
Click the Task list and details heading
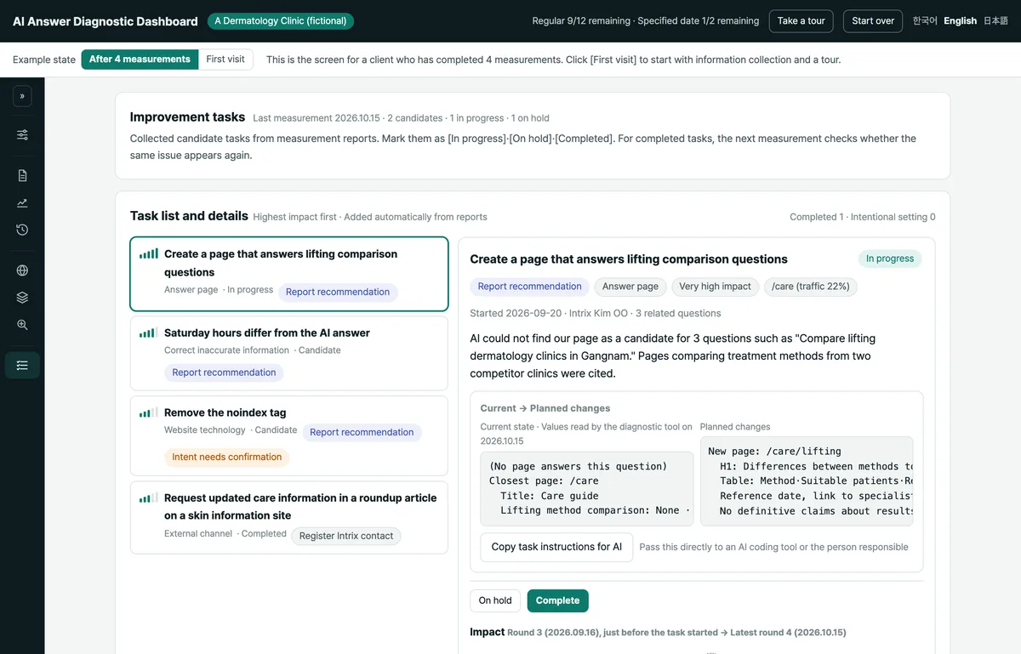(189, 216)
